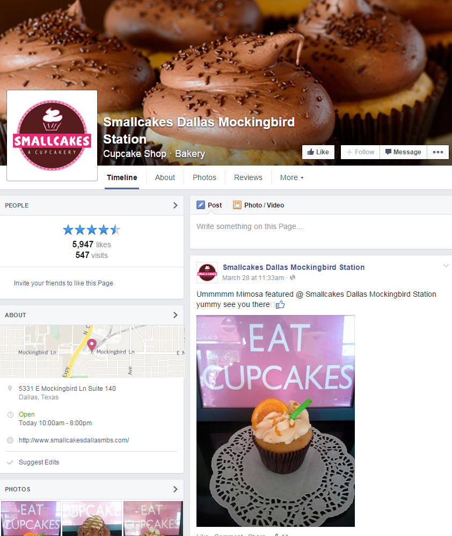Switch to the Reviews tab
The height and width of the screenshot is (536, 452).
pyautogui.click(x=248, y=177)
